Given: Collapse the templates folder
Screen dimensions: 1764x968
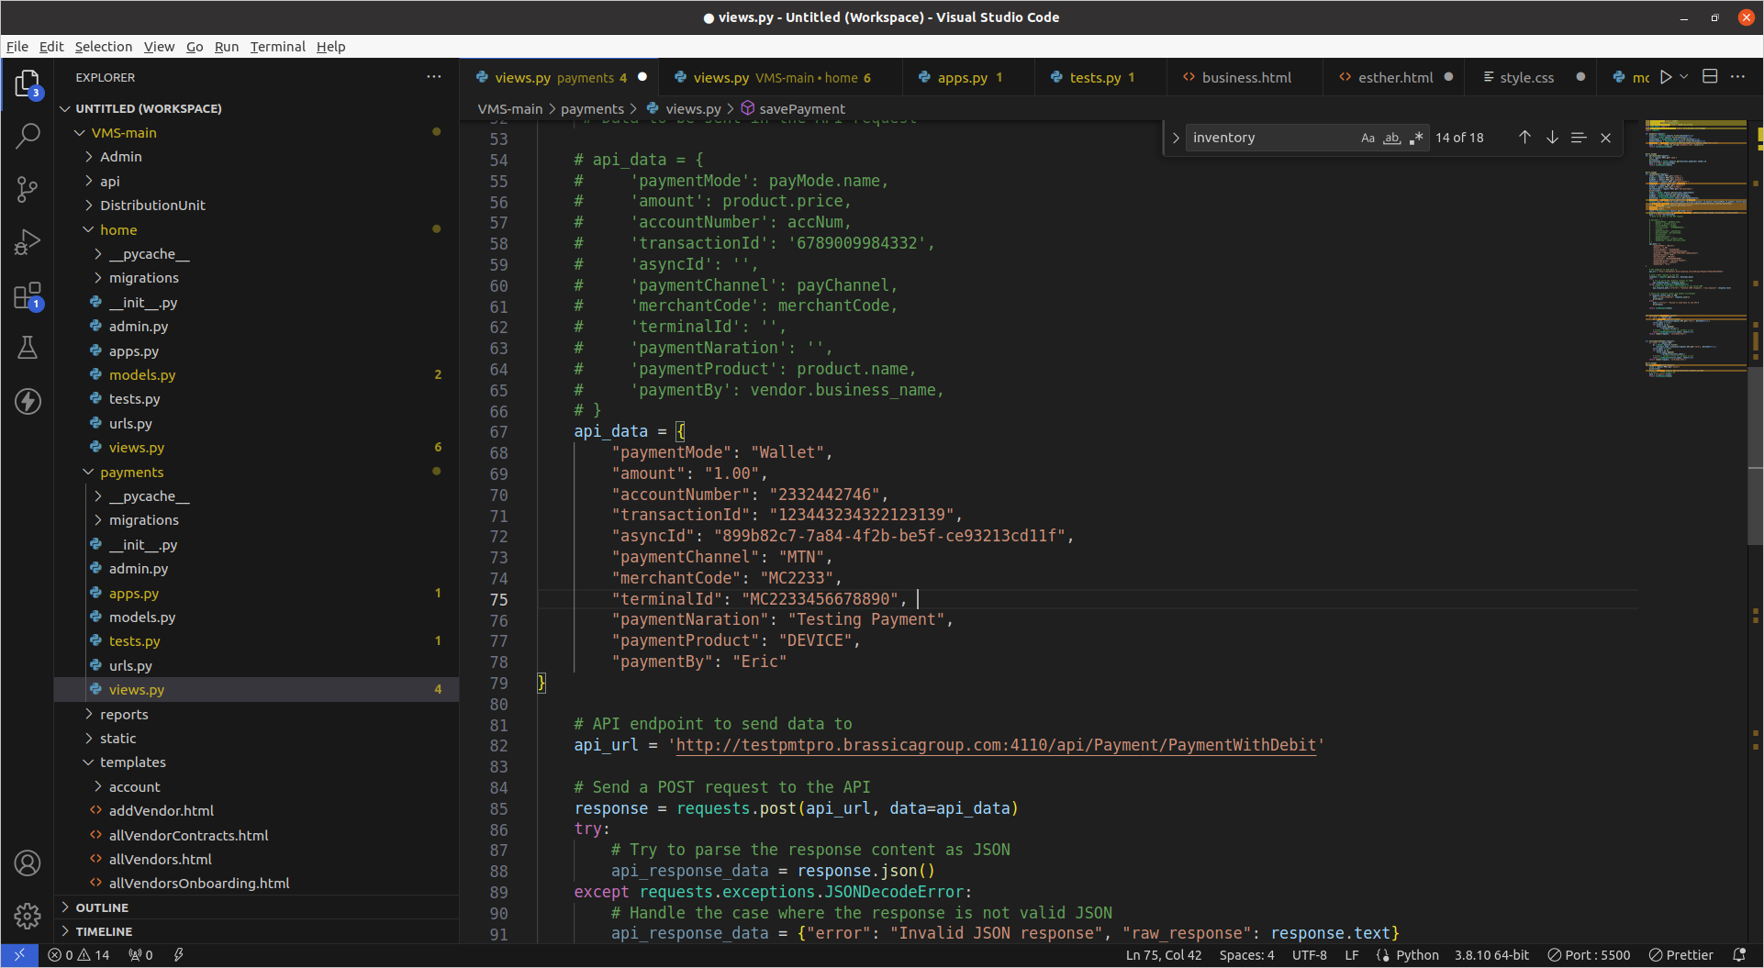Looking at the screenshot, I should [x=257, y=762].
